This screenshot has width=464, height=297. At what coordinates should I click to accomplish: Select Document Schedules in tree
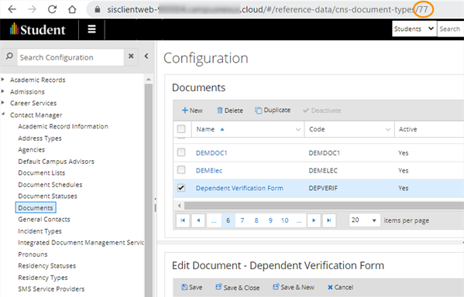50,185
